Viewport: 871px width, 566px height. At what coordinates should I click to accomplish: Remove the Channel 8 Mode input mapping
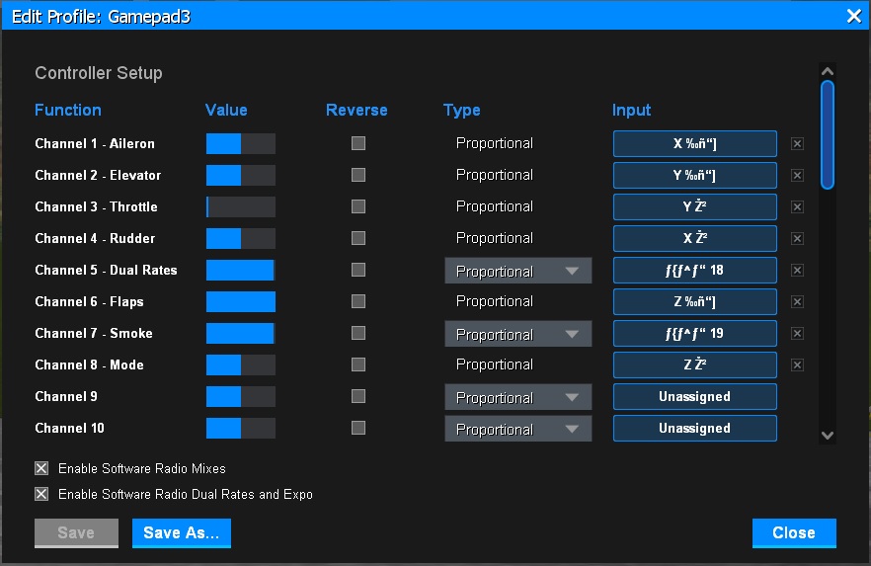click(x=797, y=364)
